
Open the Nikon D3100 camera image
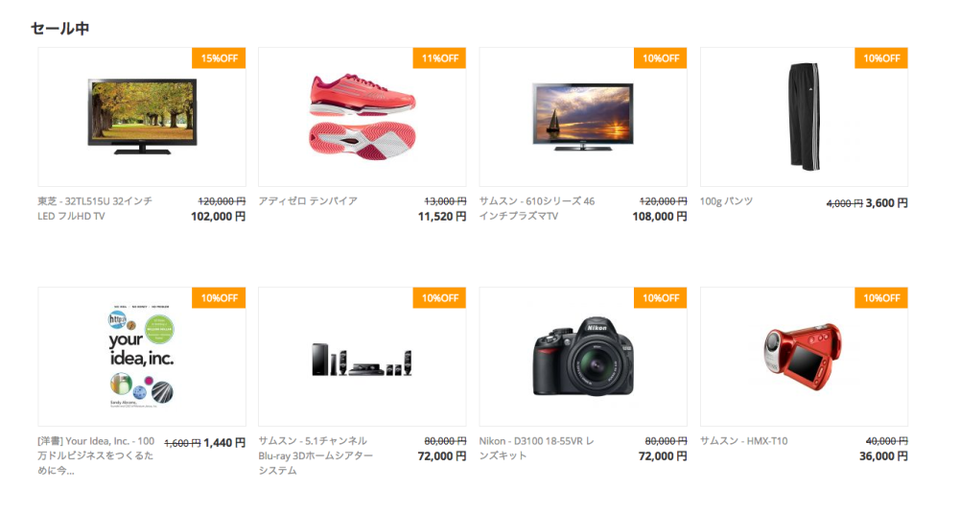(x=583, y=356)
